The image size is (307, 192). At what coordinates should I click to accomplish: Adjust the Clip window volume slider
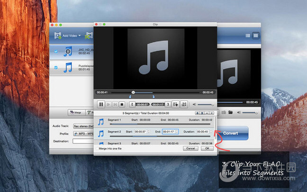[206, 105]
